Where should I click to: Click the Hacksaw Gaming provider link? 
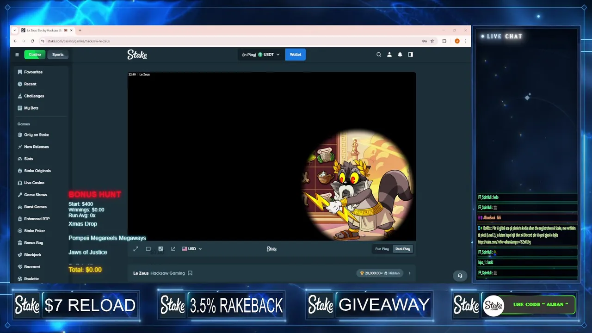pos(167,273)
